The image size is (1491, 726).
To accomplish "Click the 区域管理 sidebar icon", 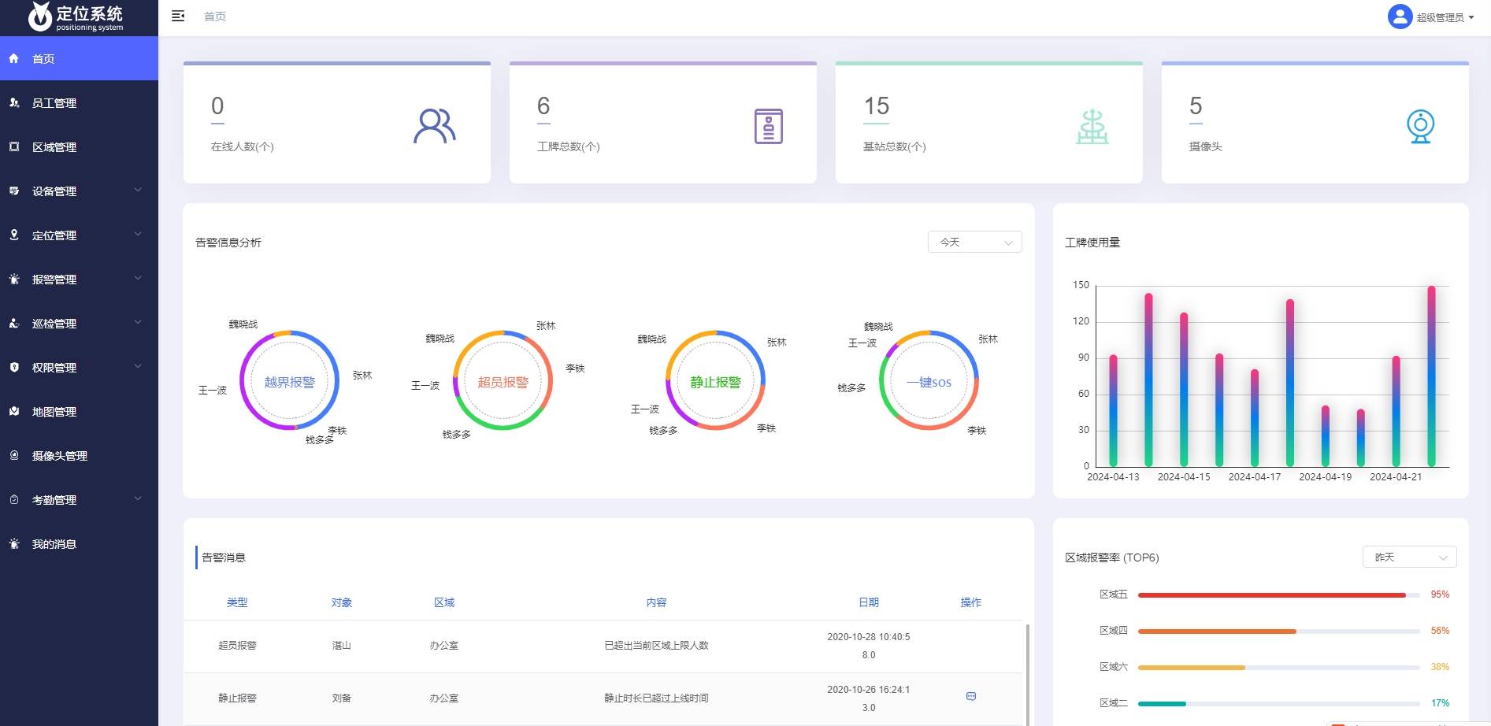I will pos(13,146).
